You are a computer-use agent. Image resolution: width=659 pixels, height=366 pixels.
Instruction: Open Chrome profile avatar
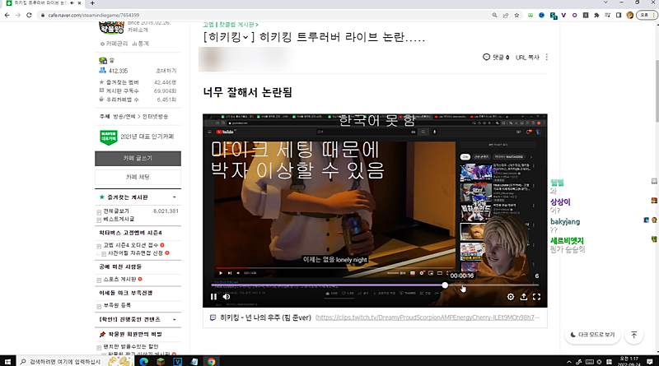pyautogui.click(x=629, y=15)
